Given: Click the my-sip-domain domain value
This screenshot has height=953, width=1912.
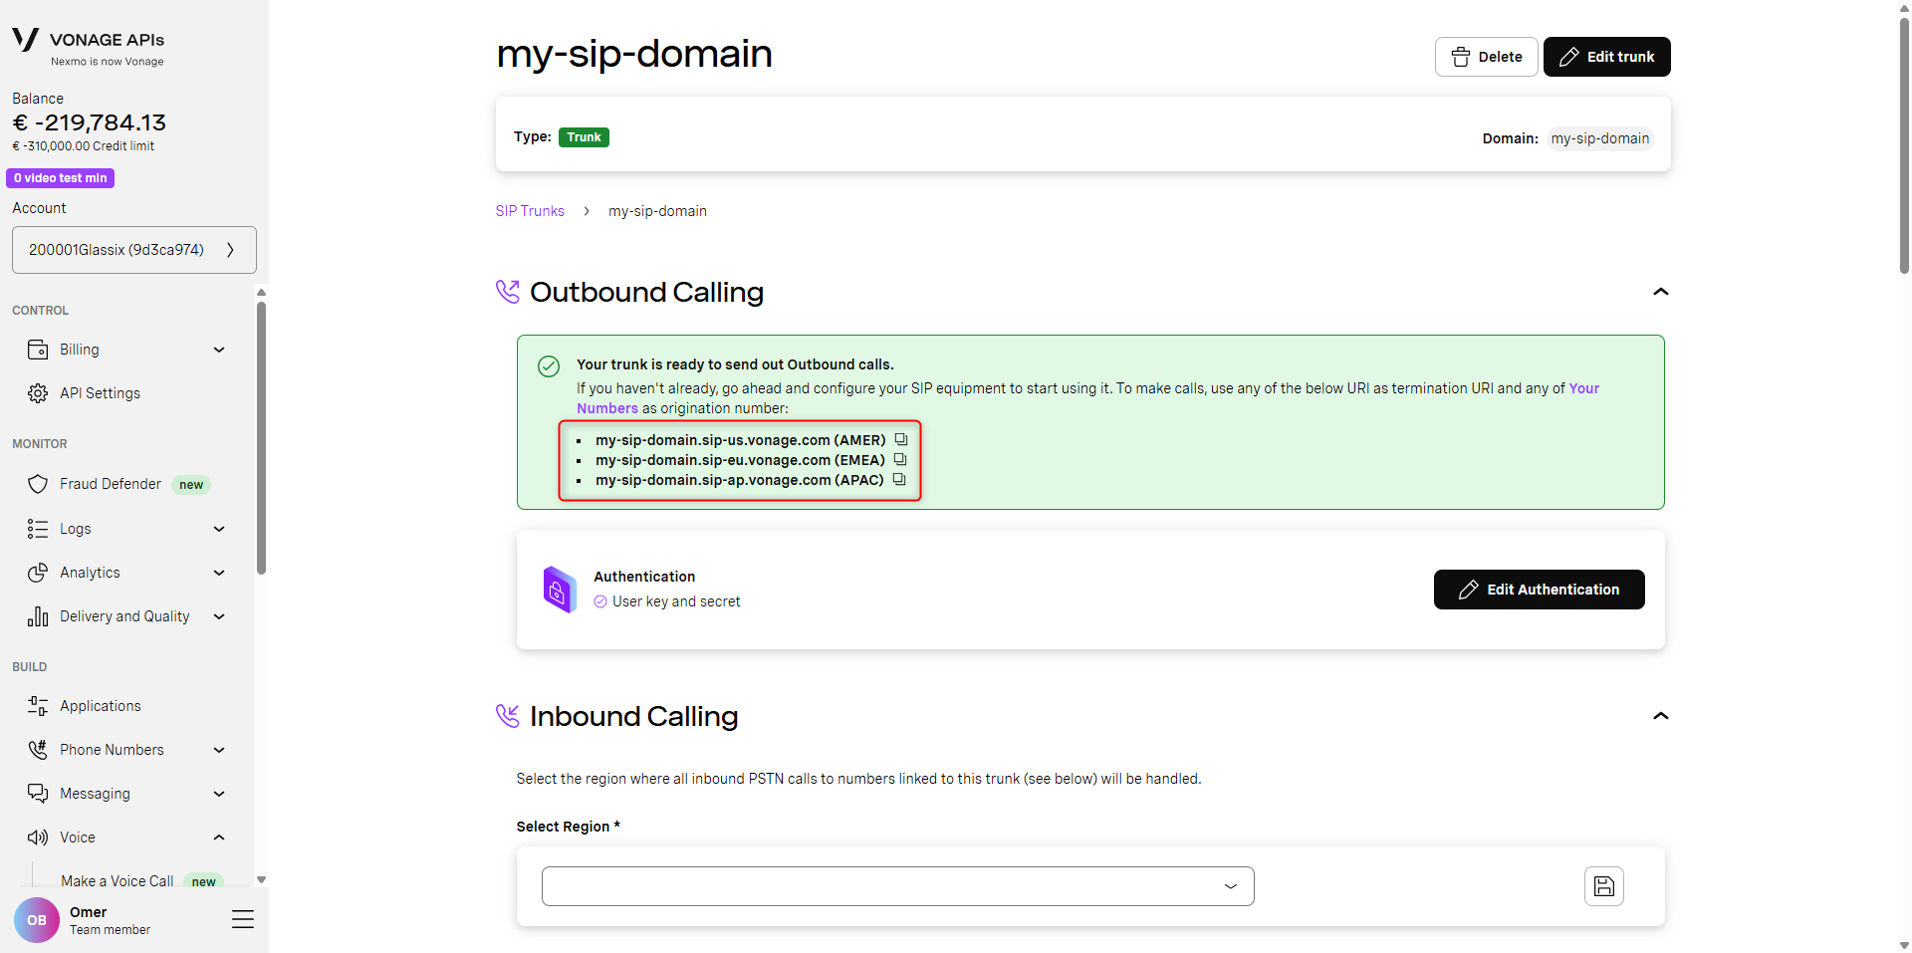Looking at the screenshot, I should point(1600,138).
